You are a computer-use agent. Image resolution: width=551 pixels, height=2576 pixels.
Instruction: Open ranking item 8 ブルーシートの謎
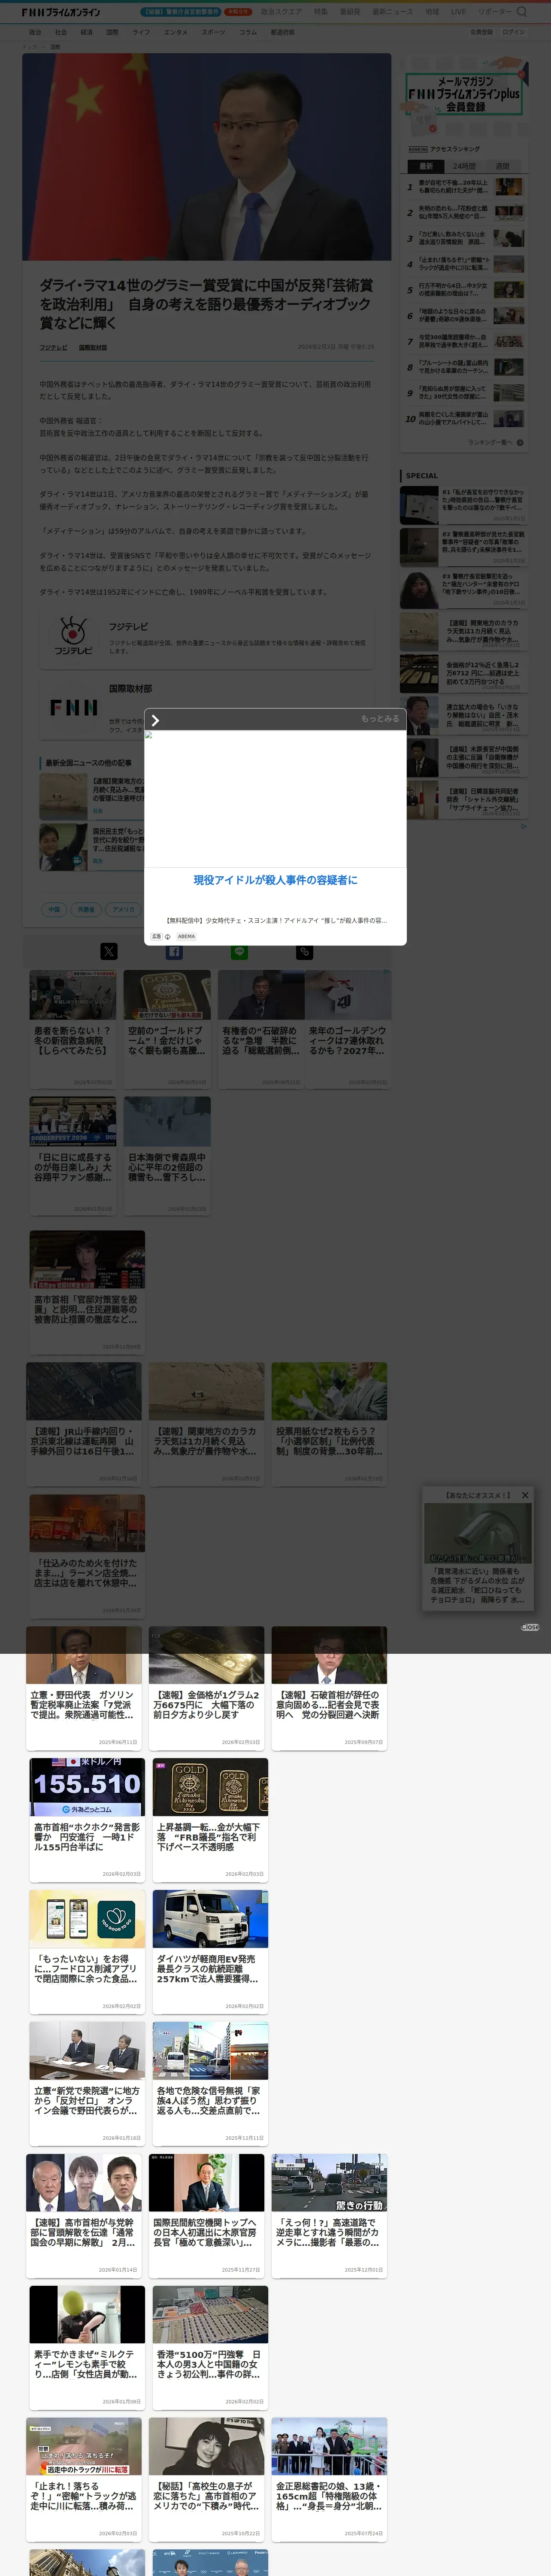click(x=464, y=367)
